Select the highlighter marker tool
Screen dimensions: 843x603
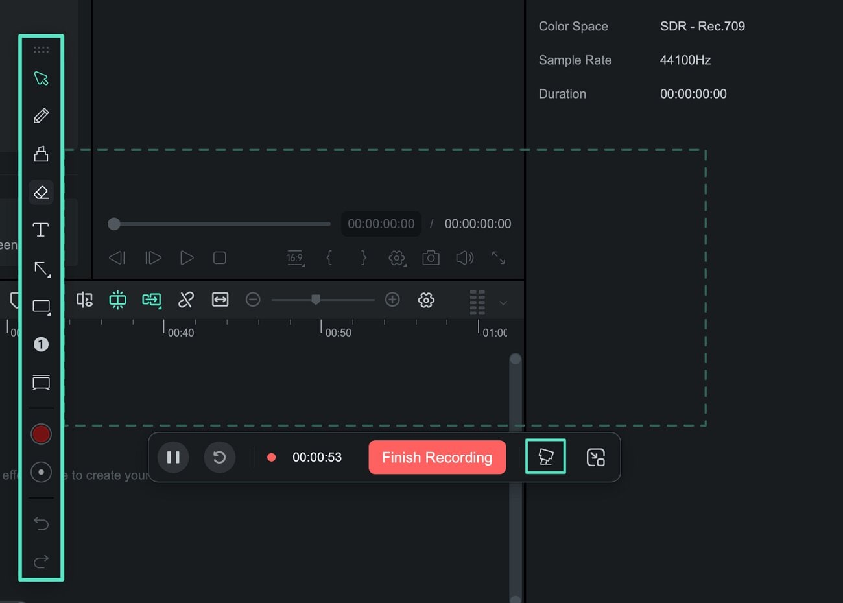pos(41,154)
